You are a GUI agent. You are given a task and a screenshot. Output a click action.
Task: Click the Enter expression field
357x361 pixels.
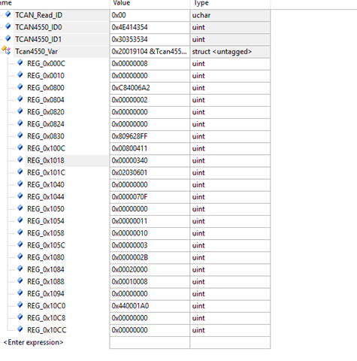(x=33, y=342)
